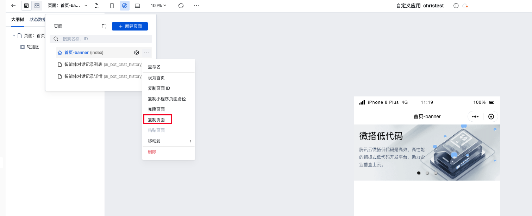Click the cloud sync status icon
The width and height of the screenshot is (532, 216).
[x=465, y=6]
